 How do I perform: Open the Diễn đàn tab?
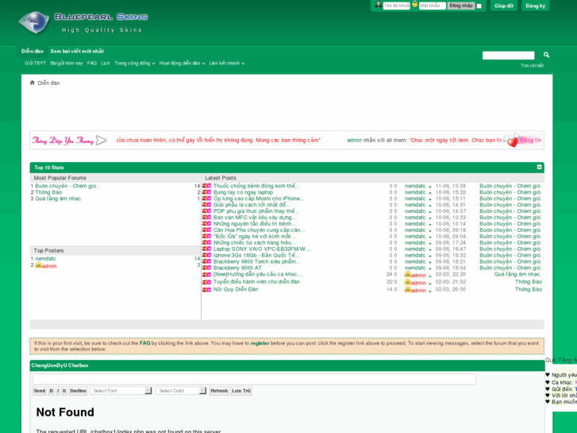[33, 51]
